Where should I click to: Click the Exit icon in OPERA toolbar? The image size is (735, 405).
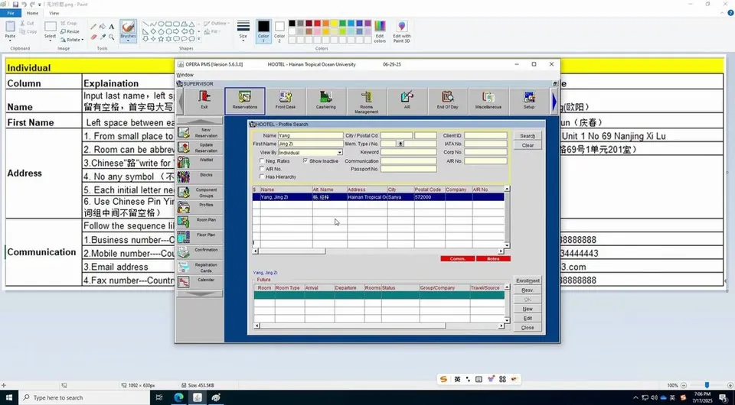point(204,100)
